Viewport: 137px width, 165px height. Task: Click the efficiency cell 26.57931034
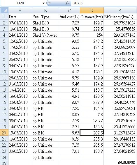pos(120,23)
